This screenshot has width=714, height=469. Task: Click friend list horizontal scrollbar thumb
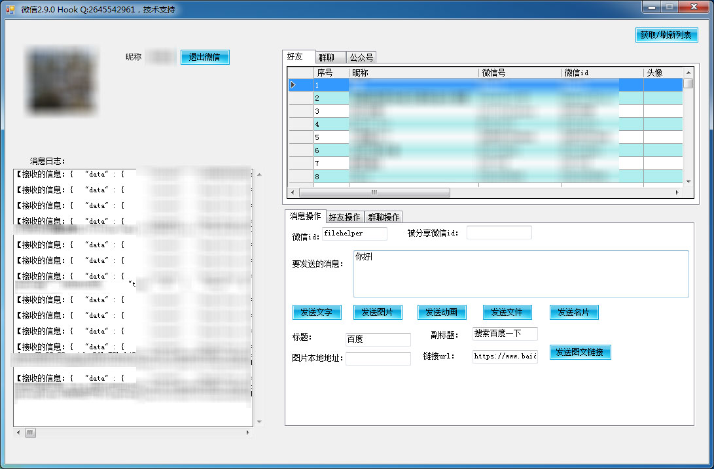click(374, 192)
